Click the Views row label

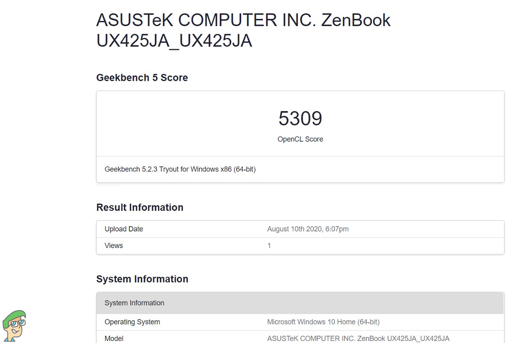[x=114, y=245]
